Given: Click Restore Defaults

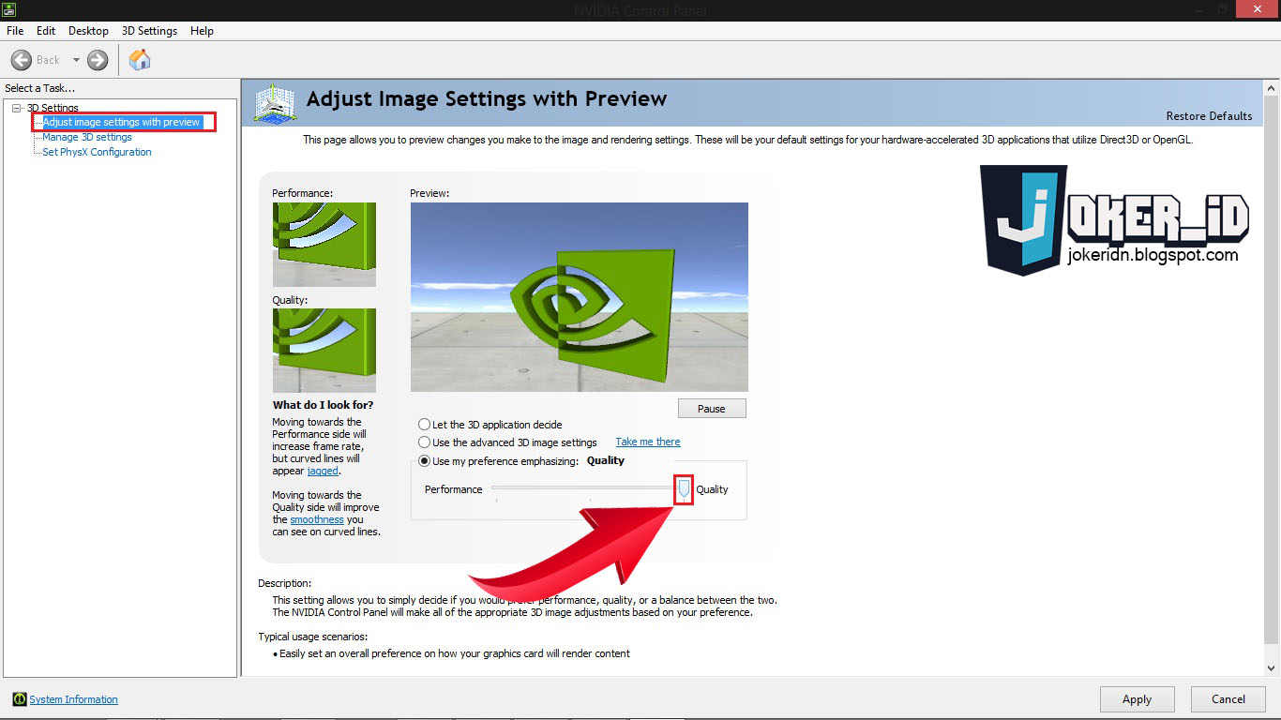Looking at the screenshot, I should click(1209, 116).
